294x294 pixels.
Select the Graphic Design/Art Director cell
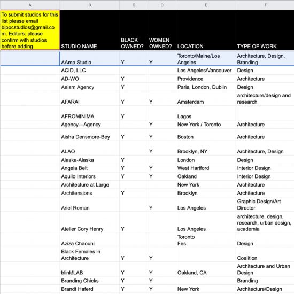point(265,204)
